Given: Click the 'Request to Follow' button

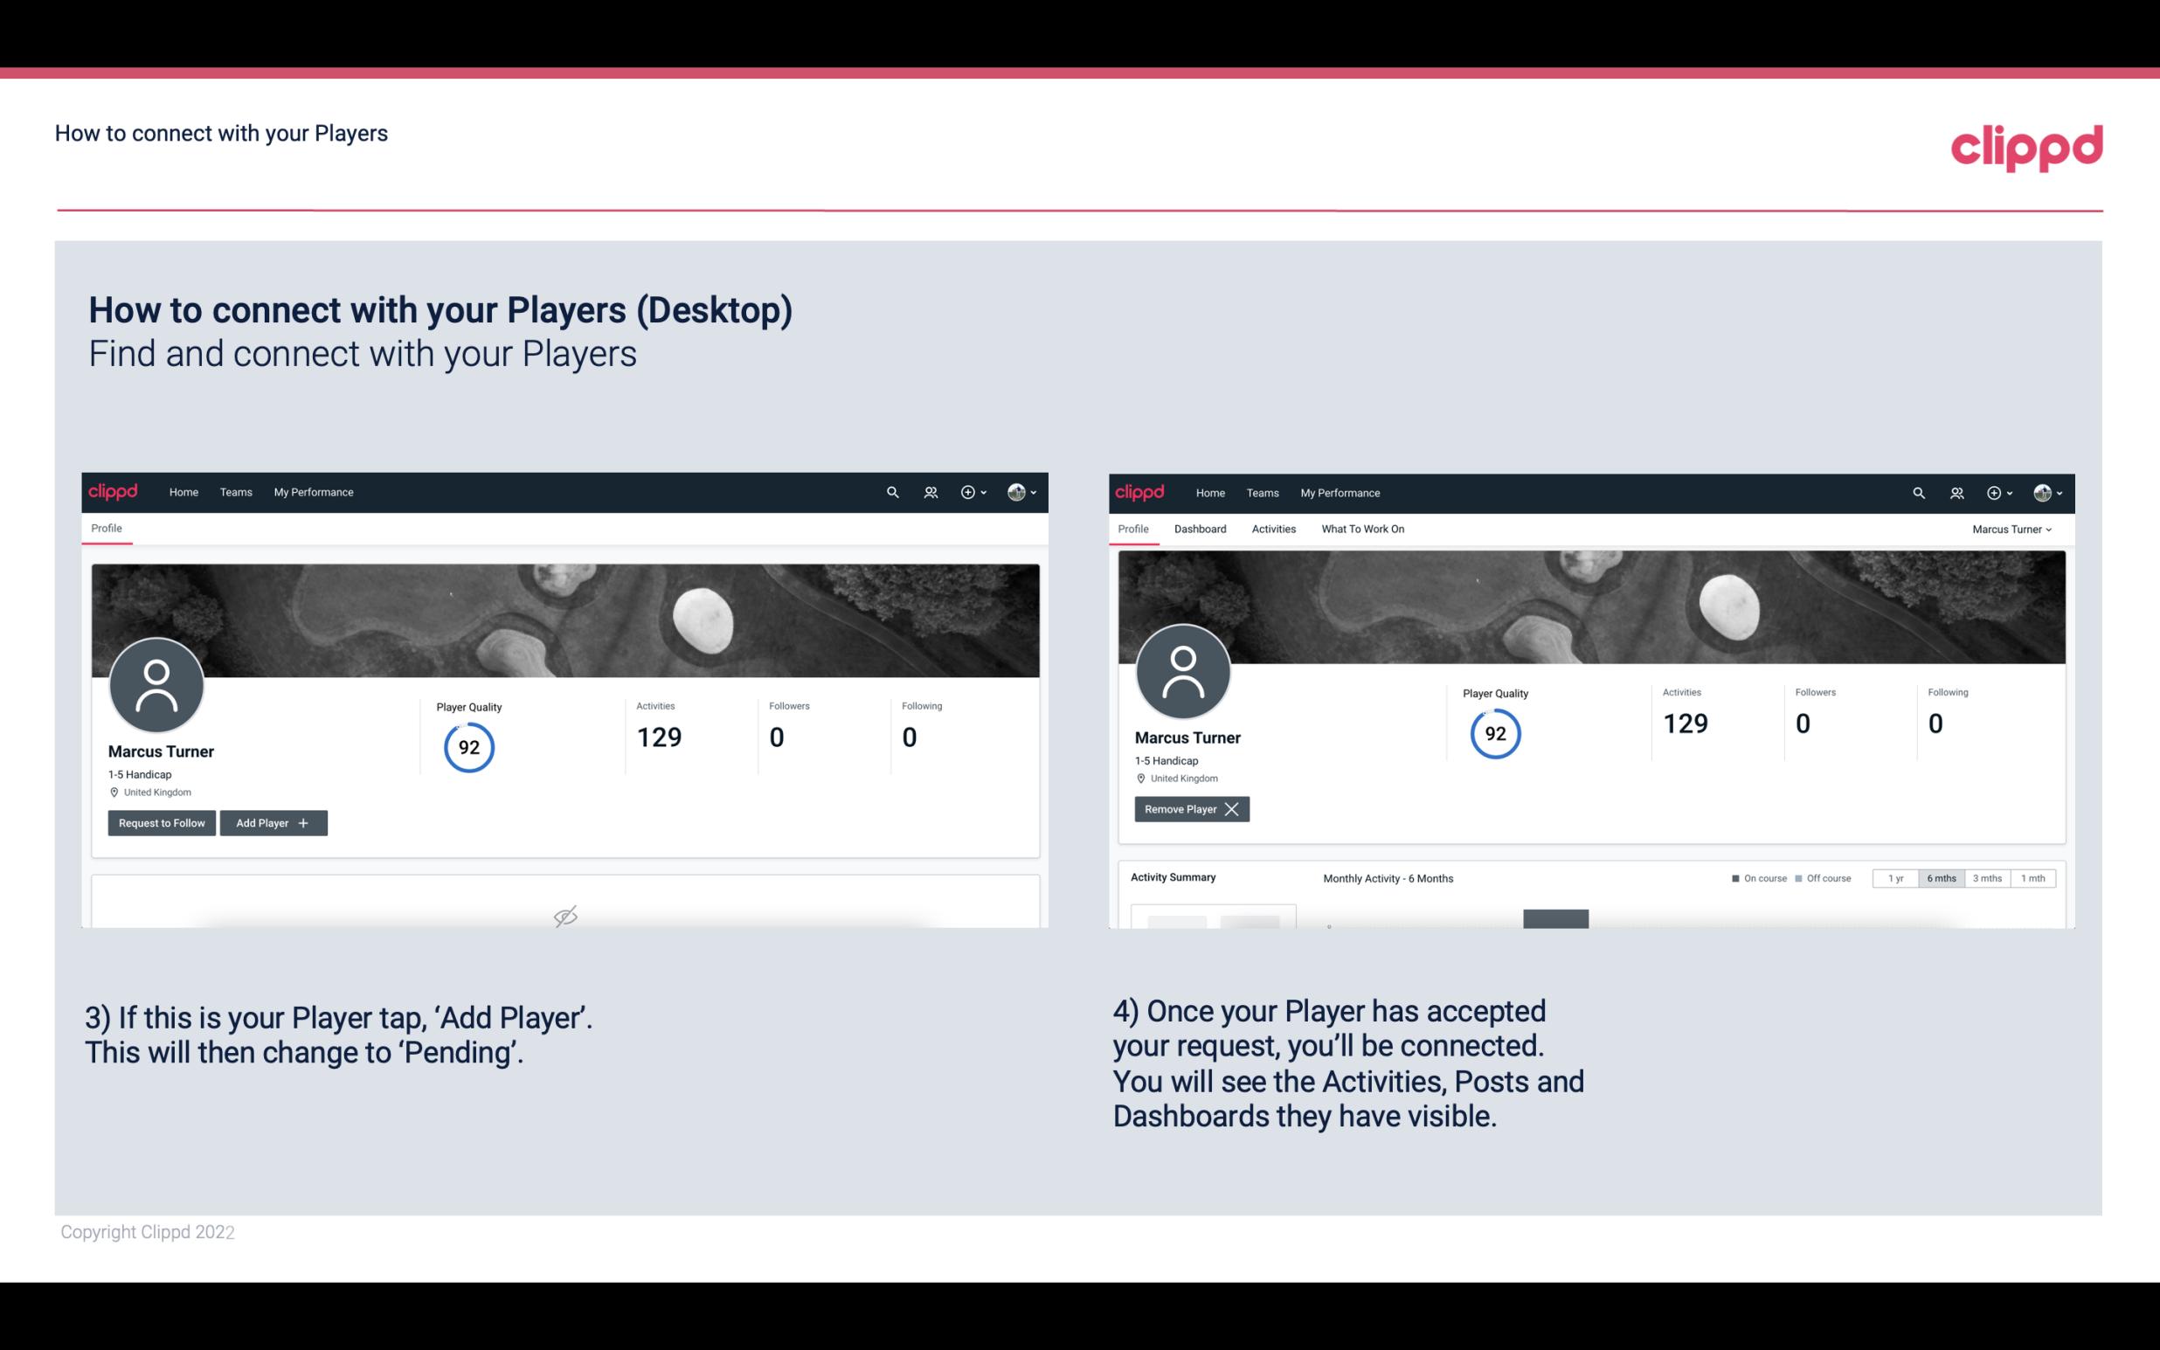Looking at the screenshot, I should pyautogui.click(x=160, y=821).
